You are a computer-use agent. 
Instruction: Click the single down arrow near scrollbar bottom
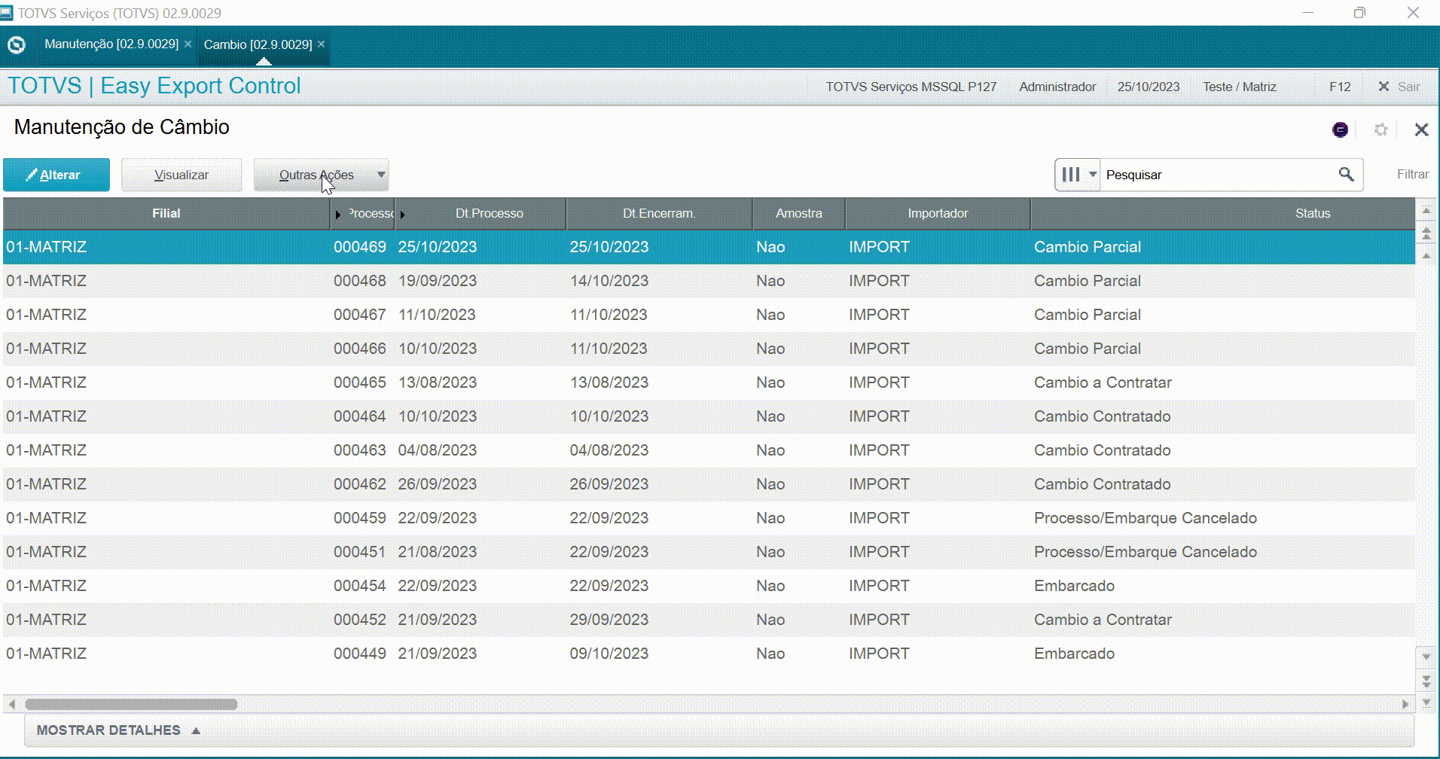tap(1426, 657)
